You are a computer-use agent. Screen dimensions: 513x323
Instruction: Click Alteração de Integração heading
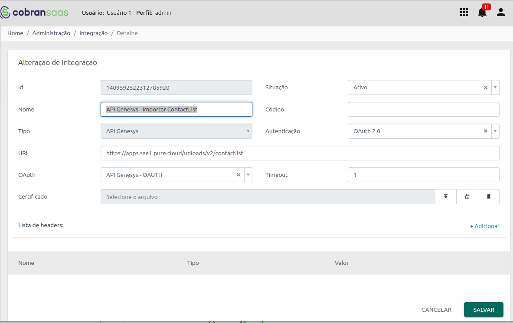[x=58, y=62]
